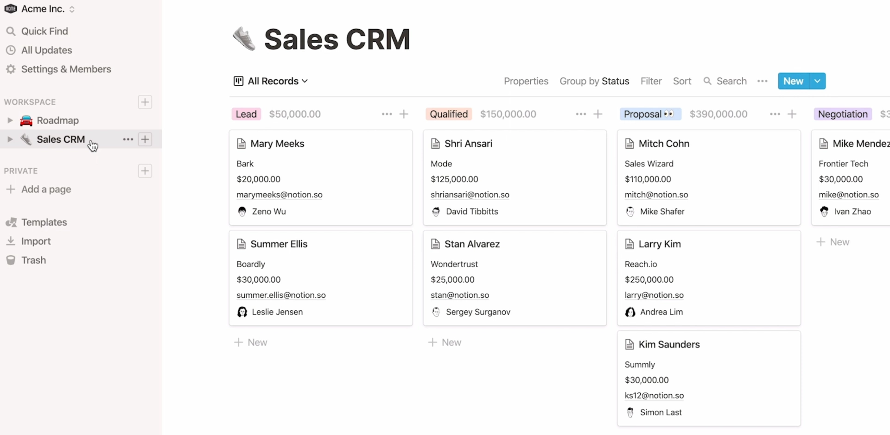890x435 pixels.
Task: Click the plus icon in Proposal column header
Action: click(x=792, y=114)
